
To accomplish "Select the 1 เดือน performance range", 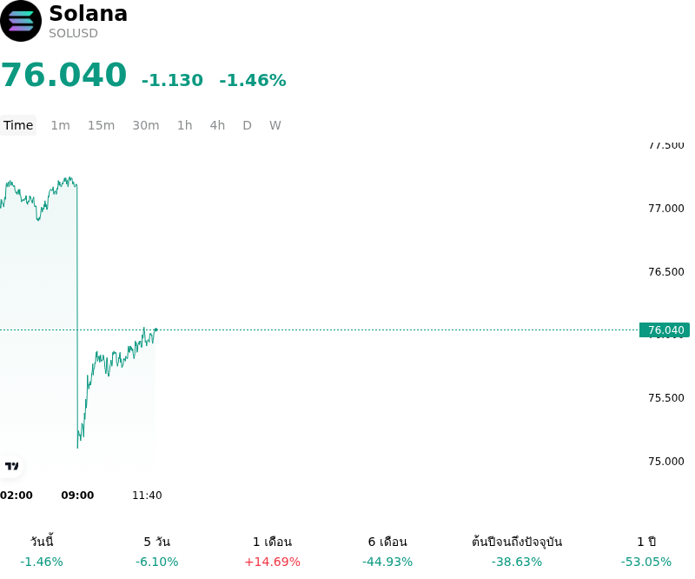I will pyautogui.click(x=272, y=551).
